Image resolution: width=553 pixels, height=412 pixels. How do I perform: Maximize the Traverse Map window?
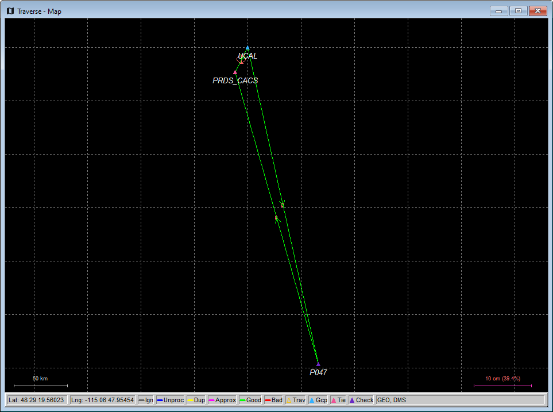pos(518,11)
